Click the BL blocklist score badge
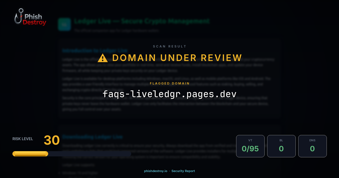Image resolution: width=339 pixels, height=178 pixels. 281,146
